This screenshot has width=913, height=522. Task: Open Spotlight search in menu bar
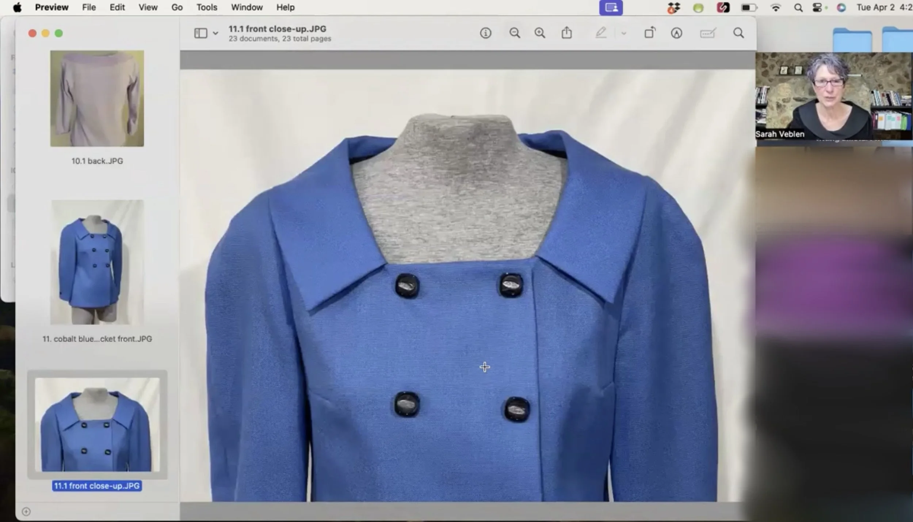coord(798,8)
